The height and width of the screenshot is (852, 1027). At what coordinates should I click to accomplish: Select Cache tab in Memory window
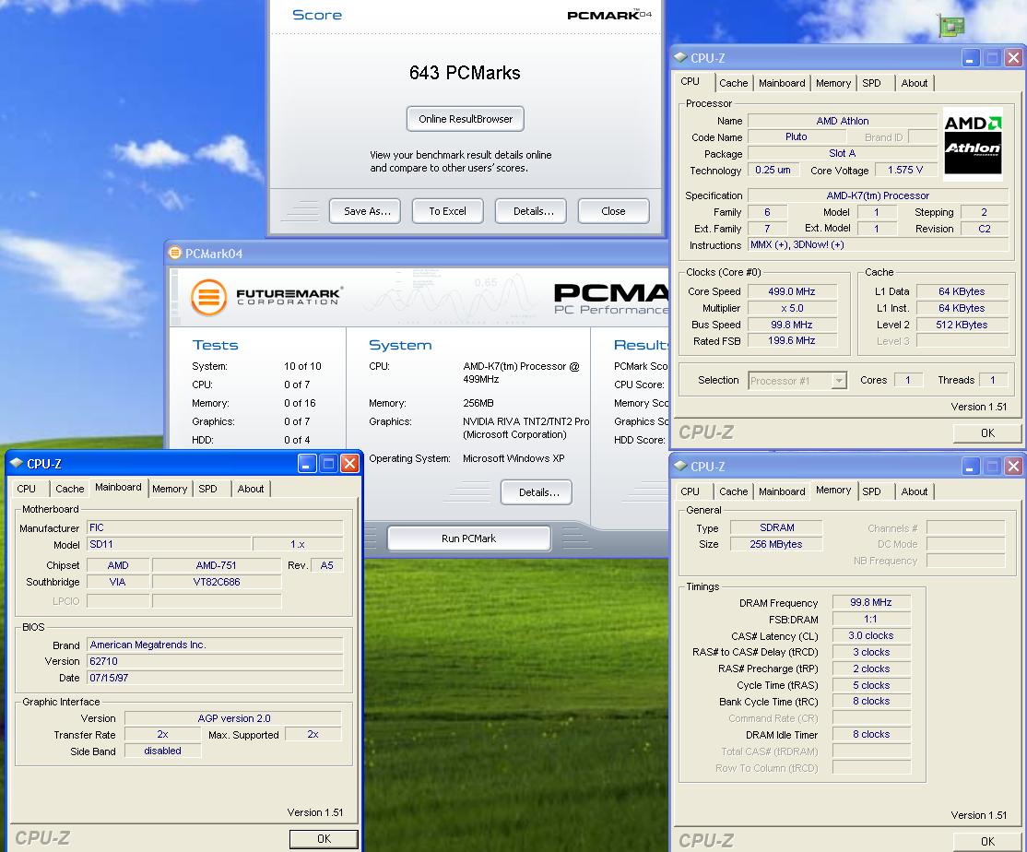pyautogui.click(x=733, y=491)
